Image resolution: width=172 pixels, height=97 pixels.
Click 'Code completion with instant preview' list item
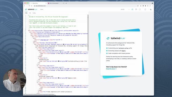pyautogui.click(x=119, y=53)
